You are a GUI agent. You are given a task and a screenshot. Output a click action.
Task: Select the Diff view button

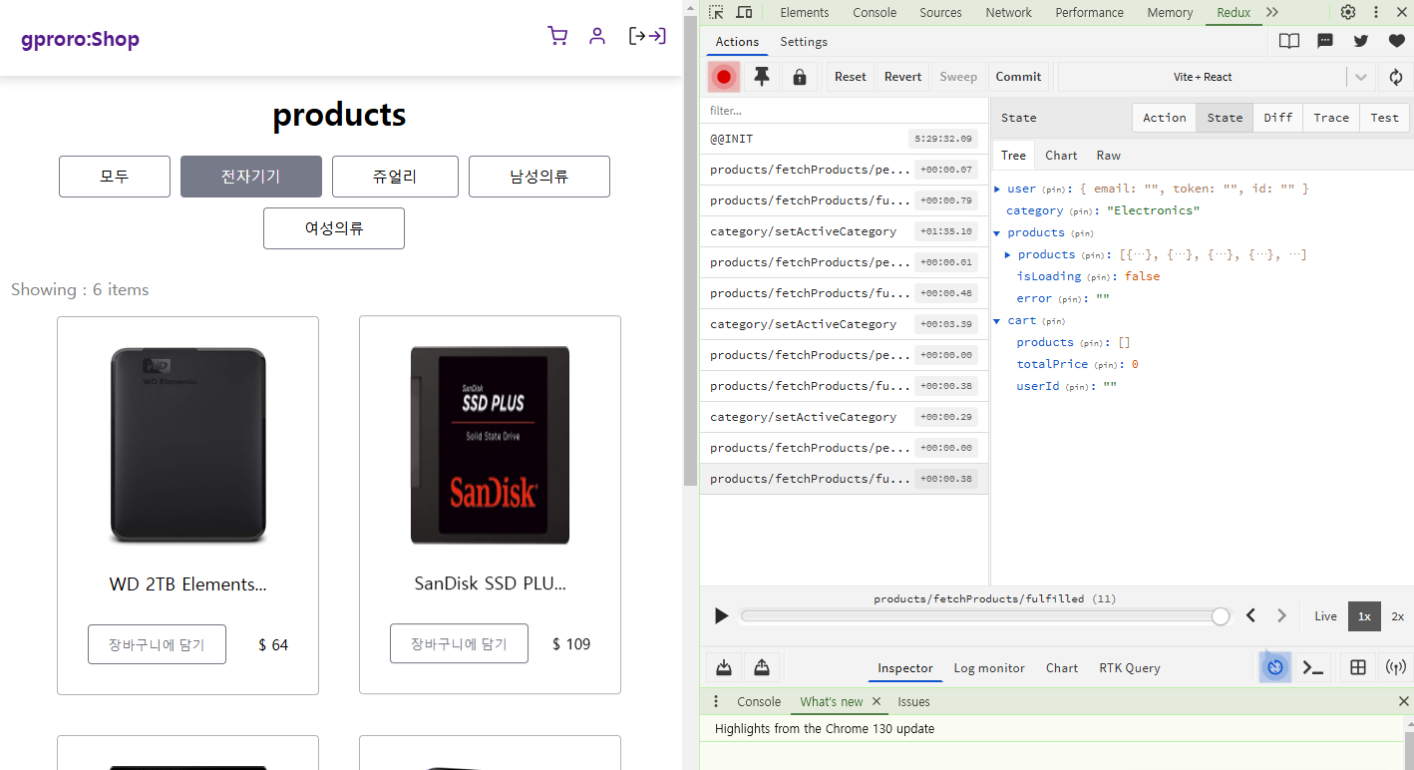click(x=1278, y=118)
